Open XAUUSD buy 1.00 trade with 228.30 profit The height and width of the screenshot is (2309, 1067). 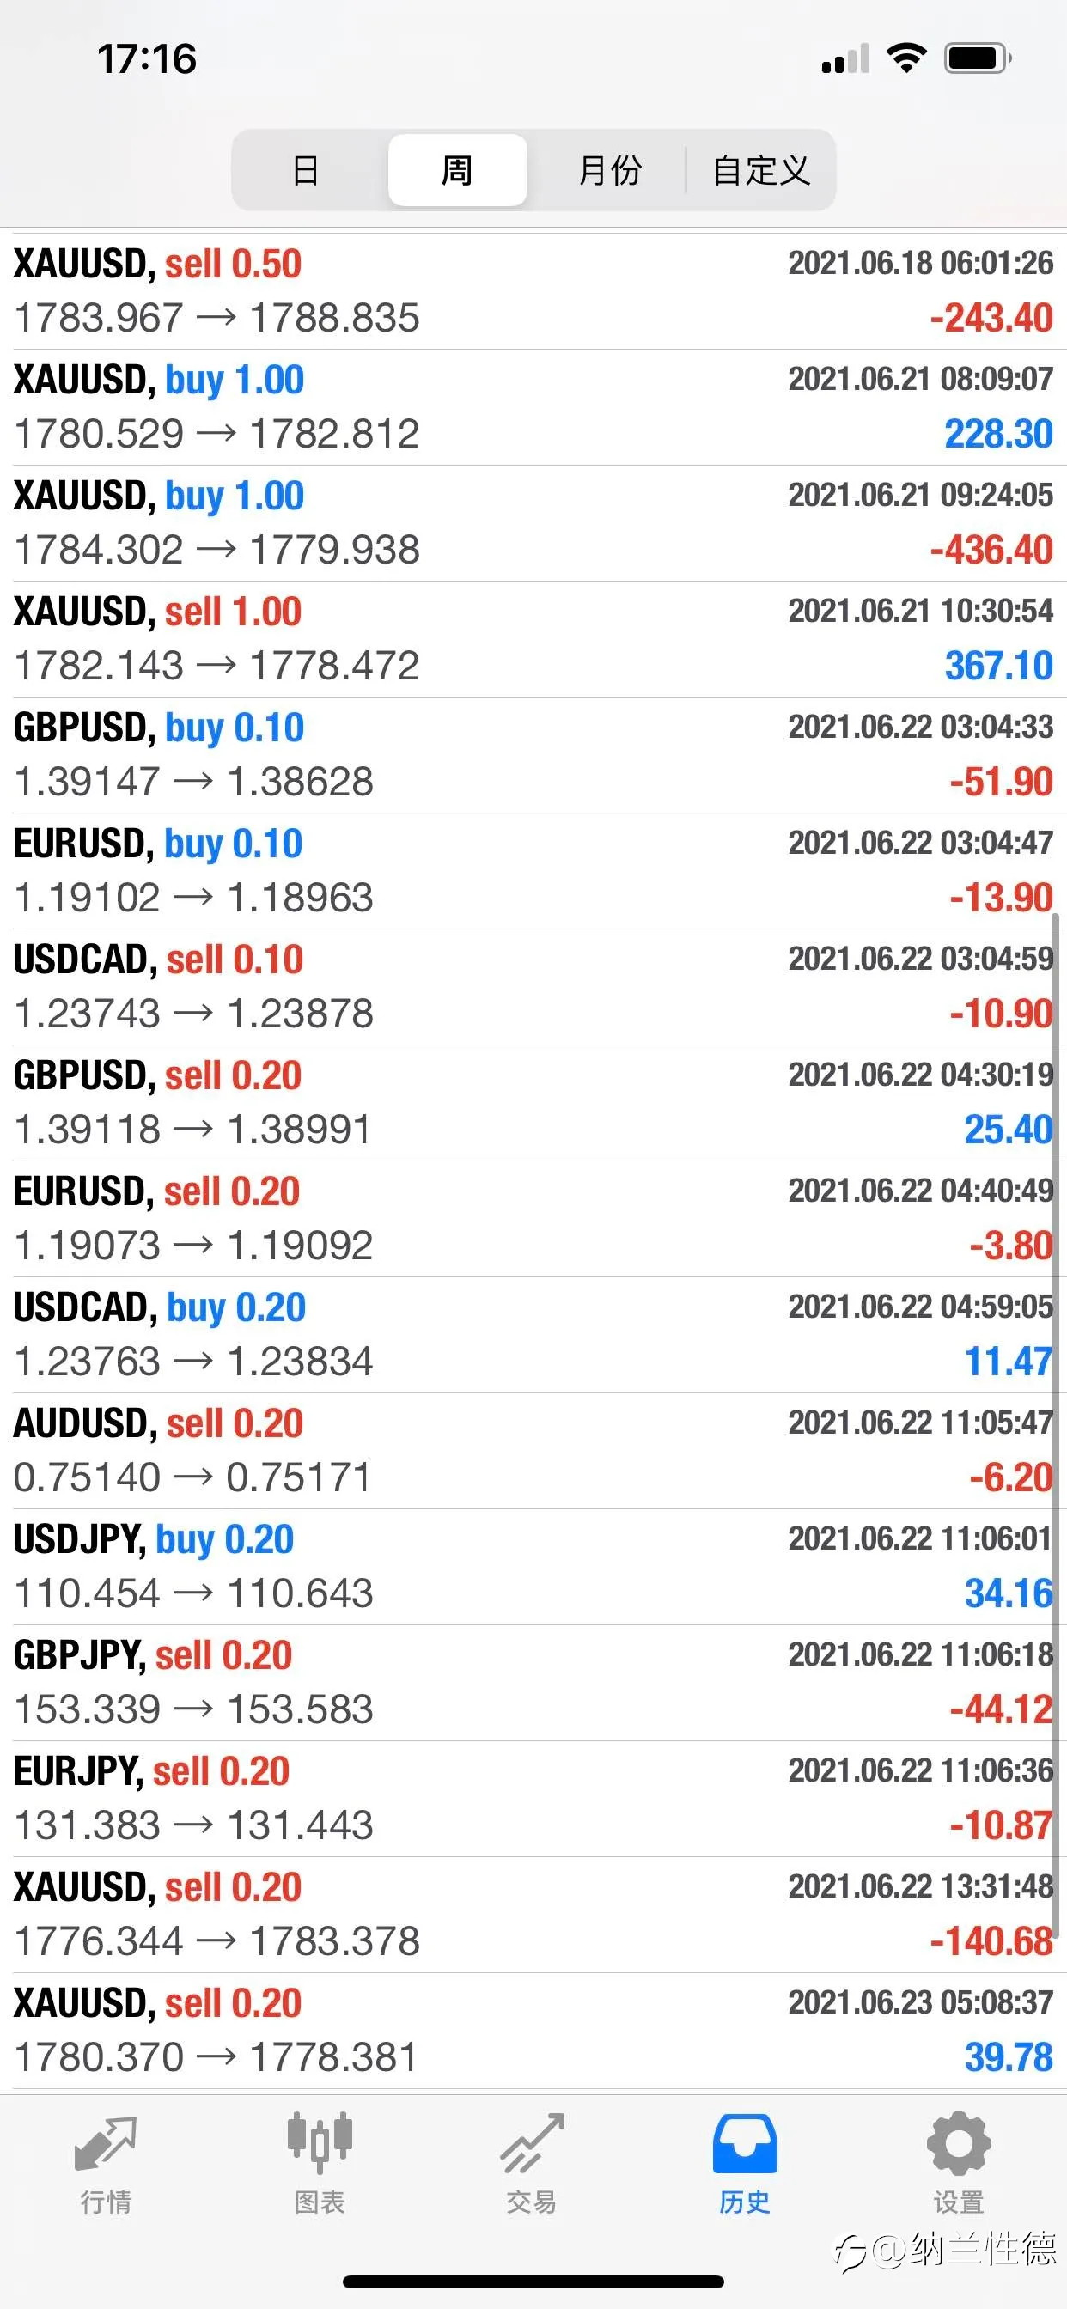click(x=533, y=407)
